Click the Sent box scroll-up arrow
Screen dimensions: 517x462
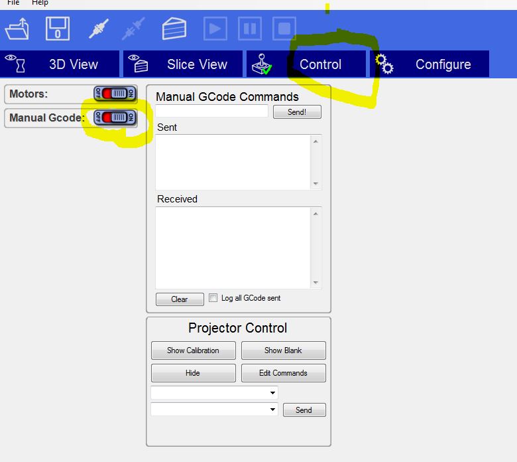[316, 141]
